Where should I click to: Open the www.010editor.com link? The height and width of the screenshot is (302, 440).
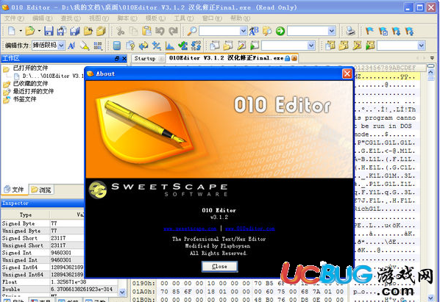(x=249, y=229)
